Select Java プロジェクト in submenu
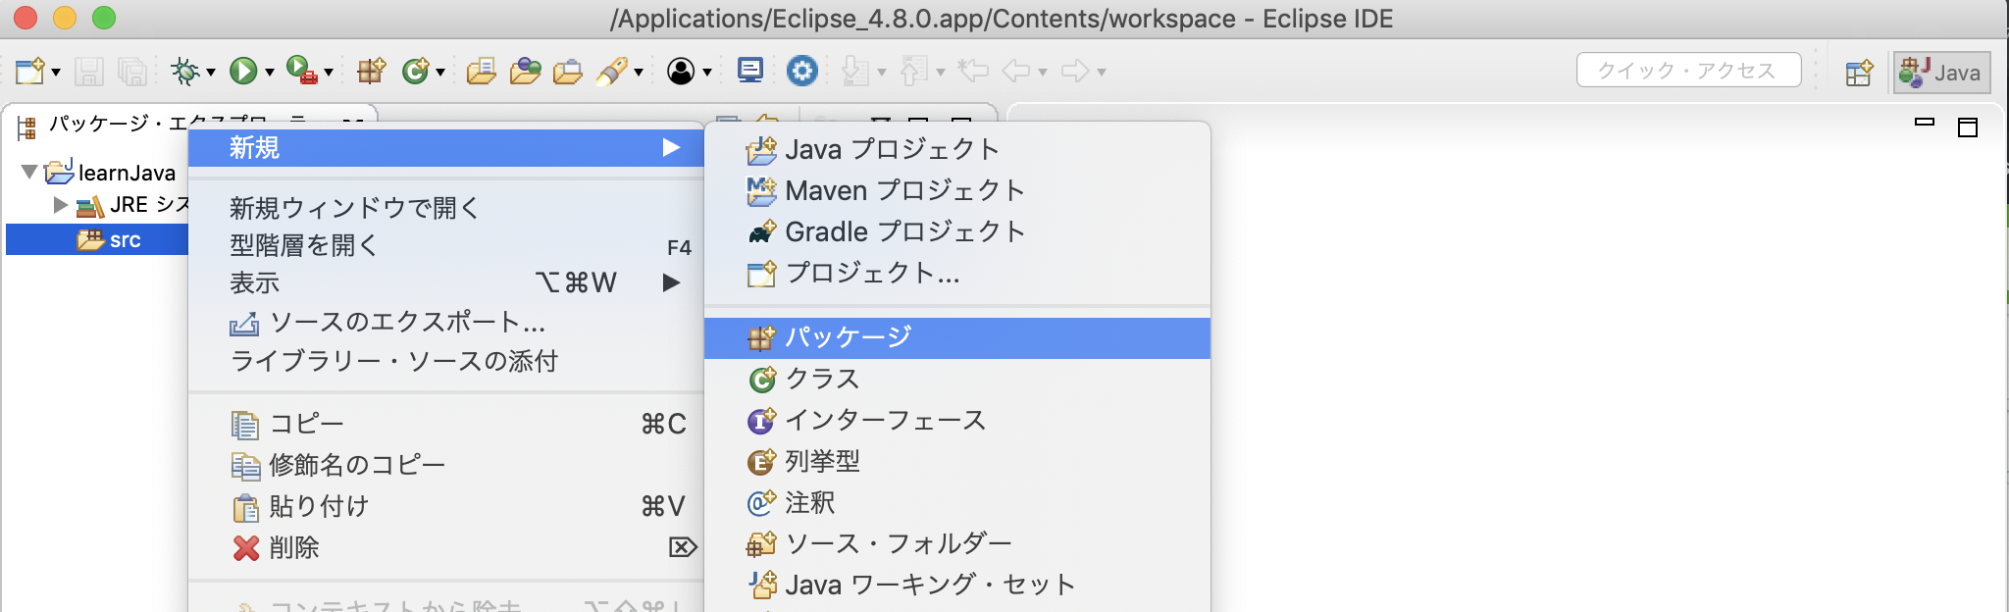2009x612 pixels. click(957, 149)
